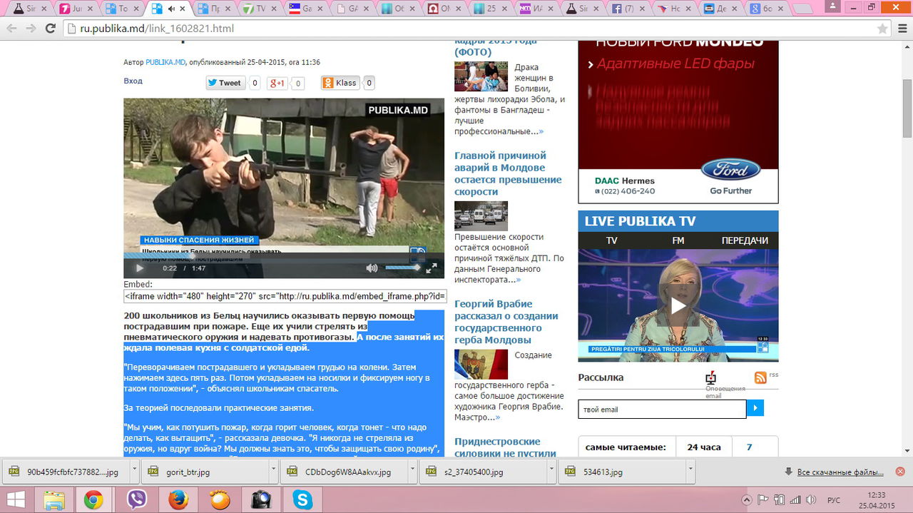Image resolution: width=913 pixels, height=513 pixels.
Task: Show hidden system tray icons
Action: pyautogui.click(x=747, y=499)
